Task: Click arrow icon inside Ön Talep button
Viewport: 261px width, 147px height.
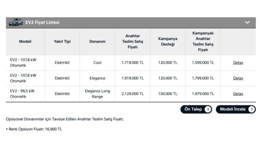Action: coord(208,109)
